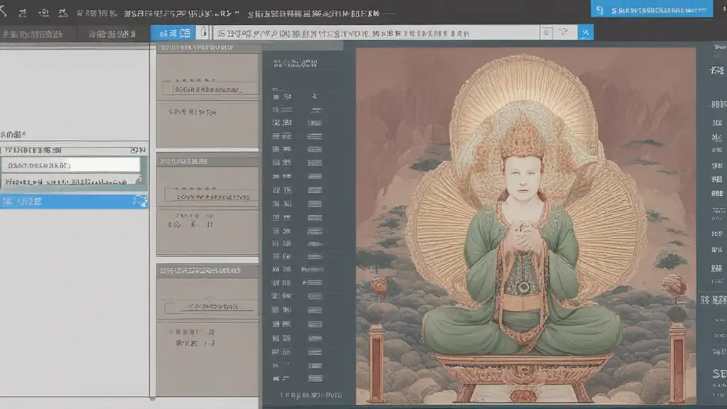Click the blue button in the title bar
This screenshot has width=727, height=409.
pos(652,9)
